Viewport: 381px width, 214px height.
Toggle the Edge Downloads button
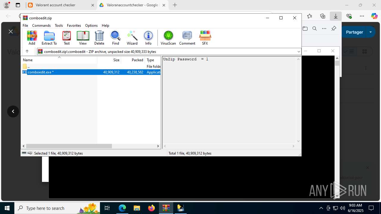336,16
